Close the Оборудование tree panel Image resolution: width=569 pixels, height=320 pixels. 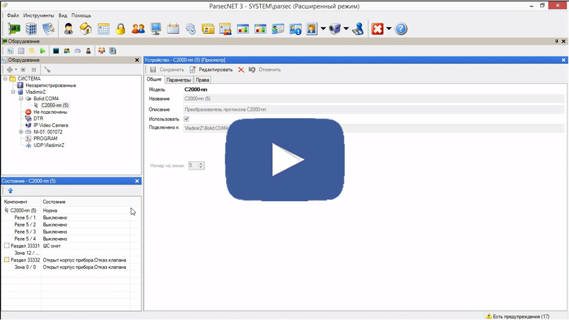(x=137, y=60)
